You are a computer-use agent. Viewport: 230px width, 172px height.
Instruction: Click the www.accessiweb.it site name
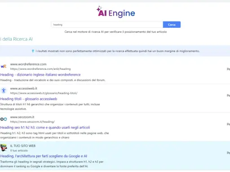coord(24,88)
